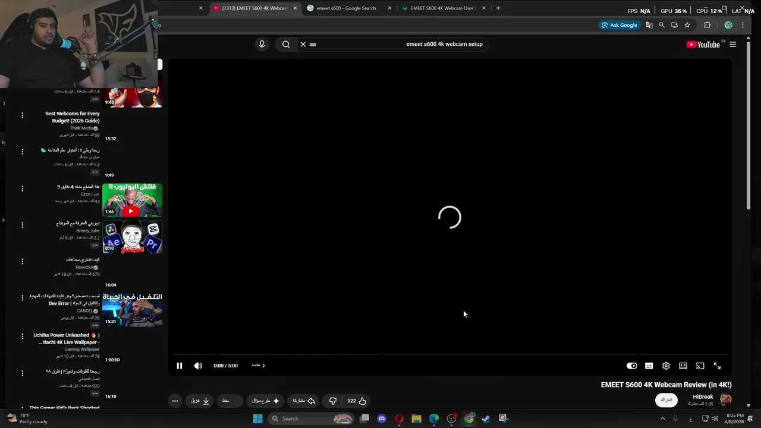Cast video to TV icon
Viewport: 761px width, 428px height.
pyautogui.click(x=700, y=366)
